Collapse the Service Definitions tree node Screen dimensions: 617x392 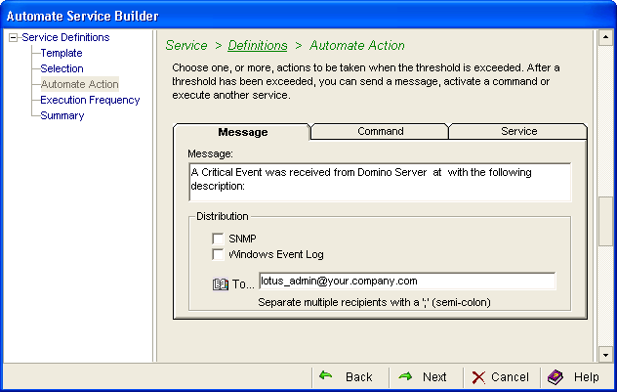pos(14,38)
